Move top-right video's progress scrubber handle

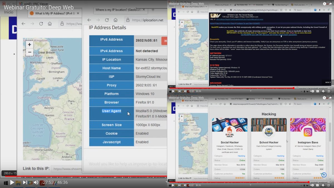[293, 88]
